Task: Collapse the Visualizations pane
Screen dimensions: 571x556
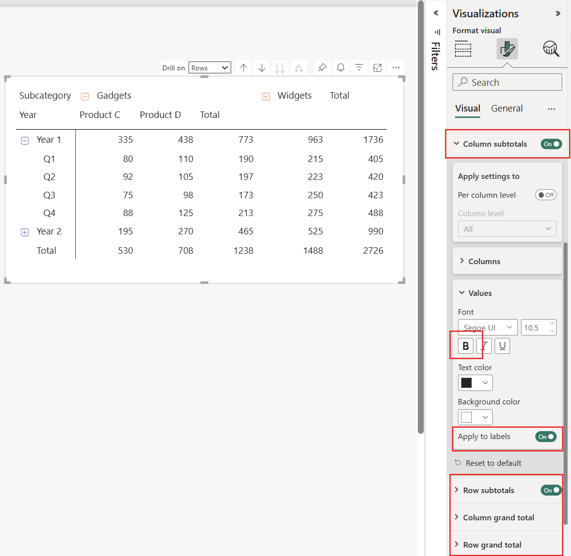Action: click(x=558, y=13)
